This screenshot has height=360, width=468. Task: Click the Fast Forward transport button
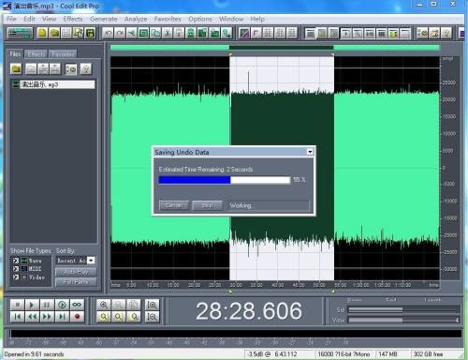tap(47, 317)
